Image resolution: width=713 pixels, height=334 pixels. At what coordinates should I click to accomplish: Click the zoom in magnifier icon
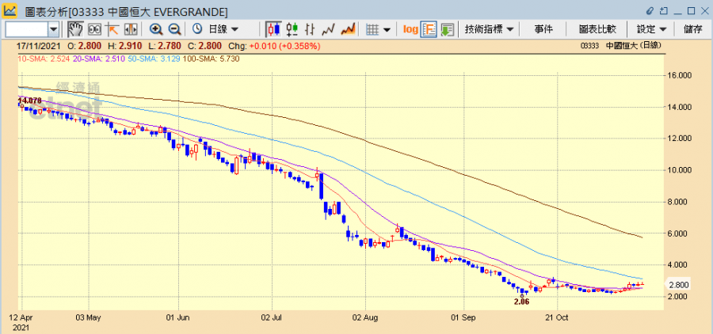[155, 29]
